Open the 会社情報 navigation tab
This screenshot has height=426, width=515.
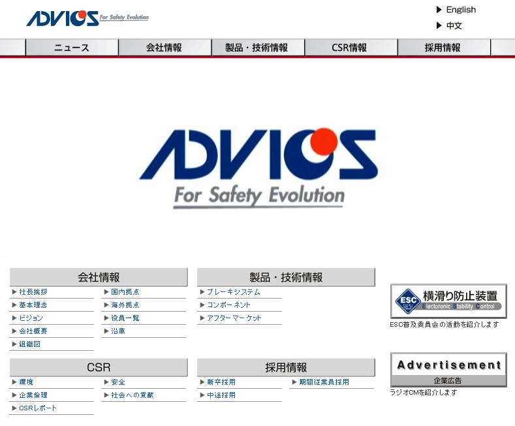pyautogui.click(x=165, y=48)
